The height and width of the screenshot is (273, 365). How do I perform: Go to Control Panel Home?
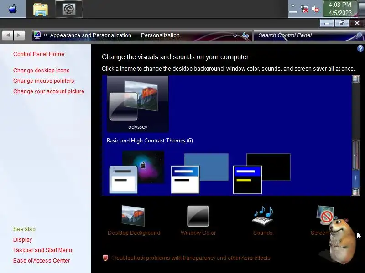pos(39,54)
